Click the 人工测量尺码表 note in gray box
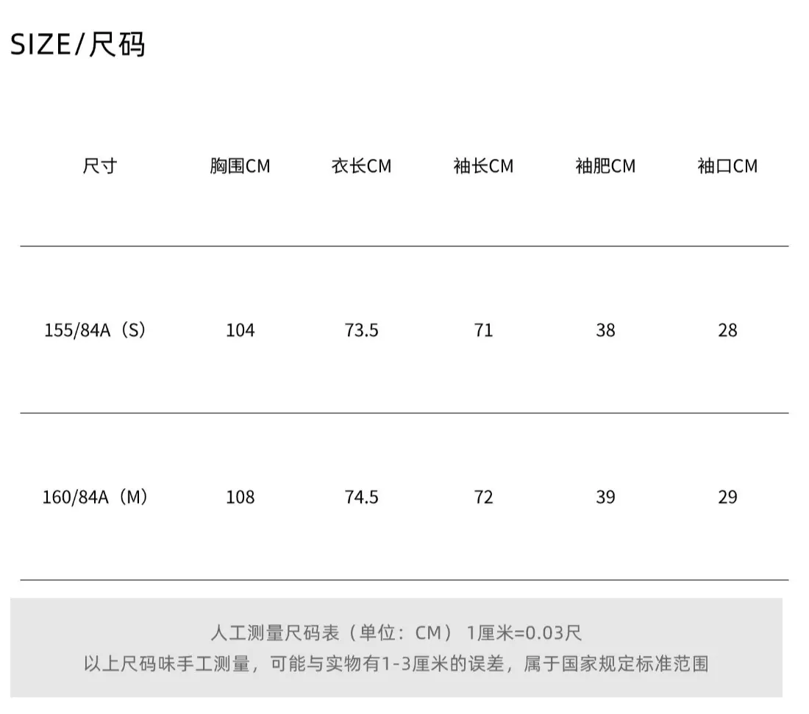 coord(396,632)
